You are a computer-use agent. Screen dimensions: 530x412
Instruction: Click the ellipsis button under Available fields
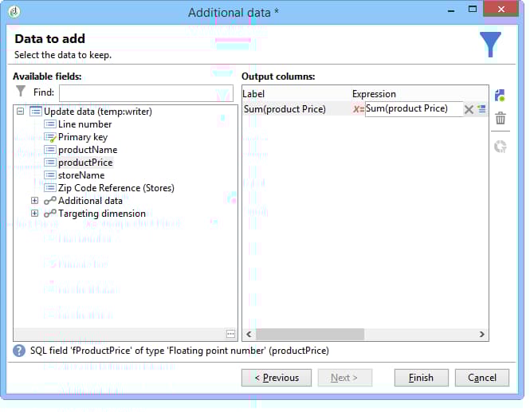point(230,334)
